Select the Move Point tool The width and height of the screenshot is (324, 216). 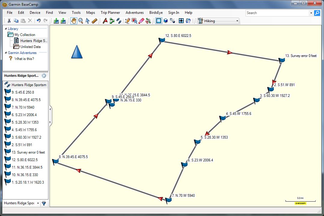tap(135, 21)
